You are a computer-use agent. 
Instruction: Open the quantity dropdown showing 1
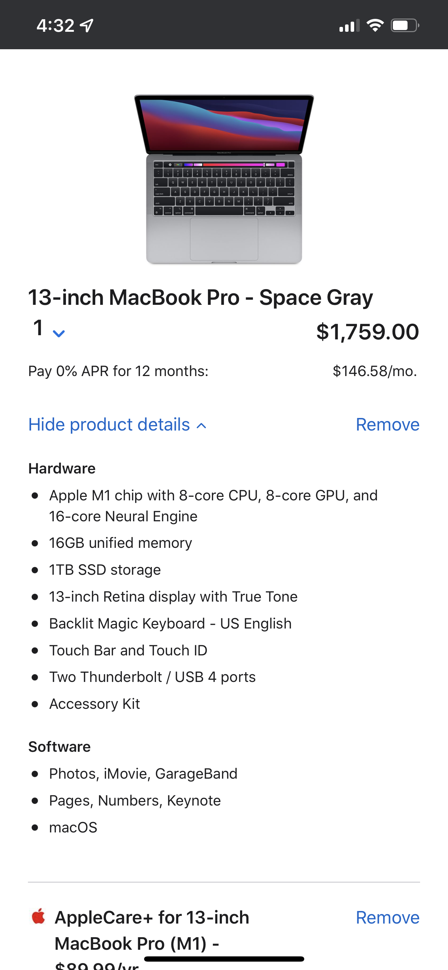(x=48, y=329)
